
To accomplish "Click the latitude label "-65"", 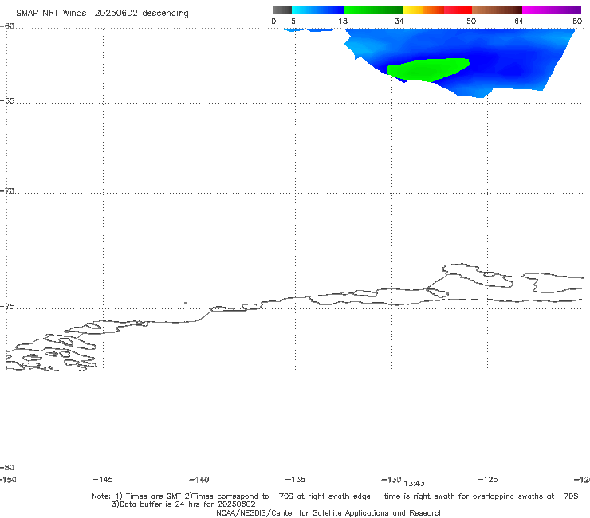I will pos(7,101).
